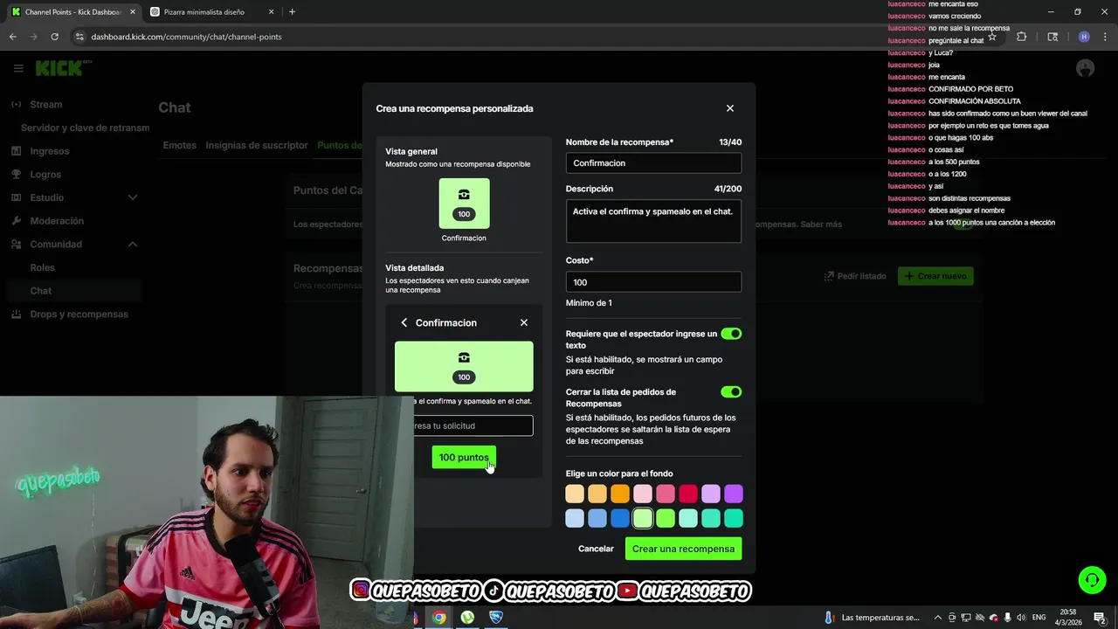Viewport: 1118px width, 629px height.
Task: Open uTorrent from the taskbar
Action: (467, 618)
